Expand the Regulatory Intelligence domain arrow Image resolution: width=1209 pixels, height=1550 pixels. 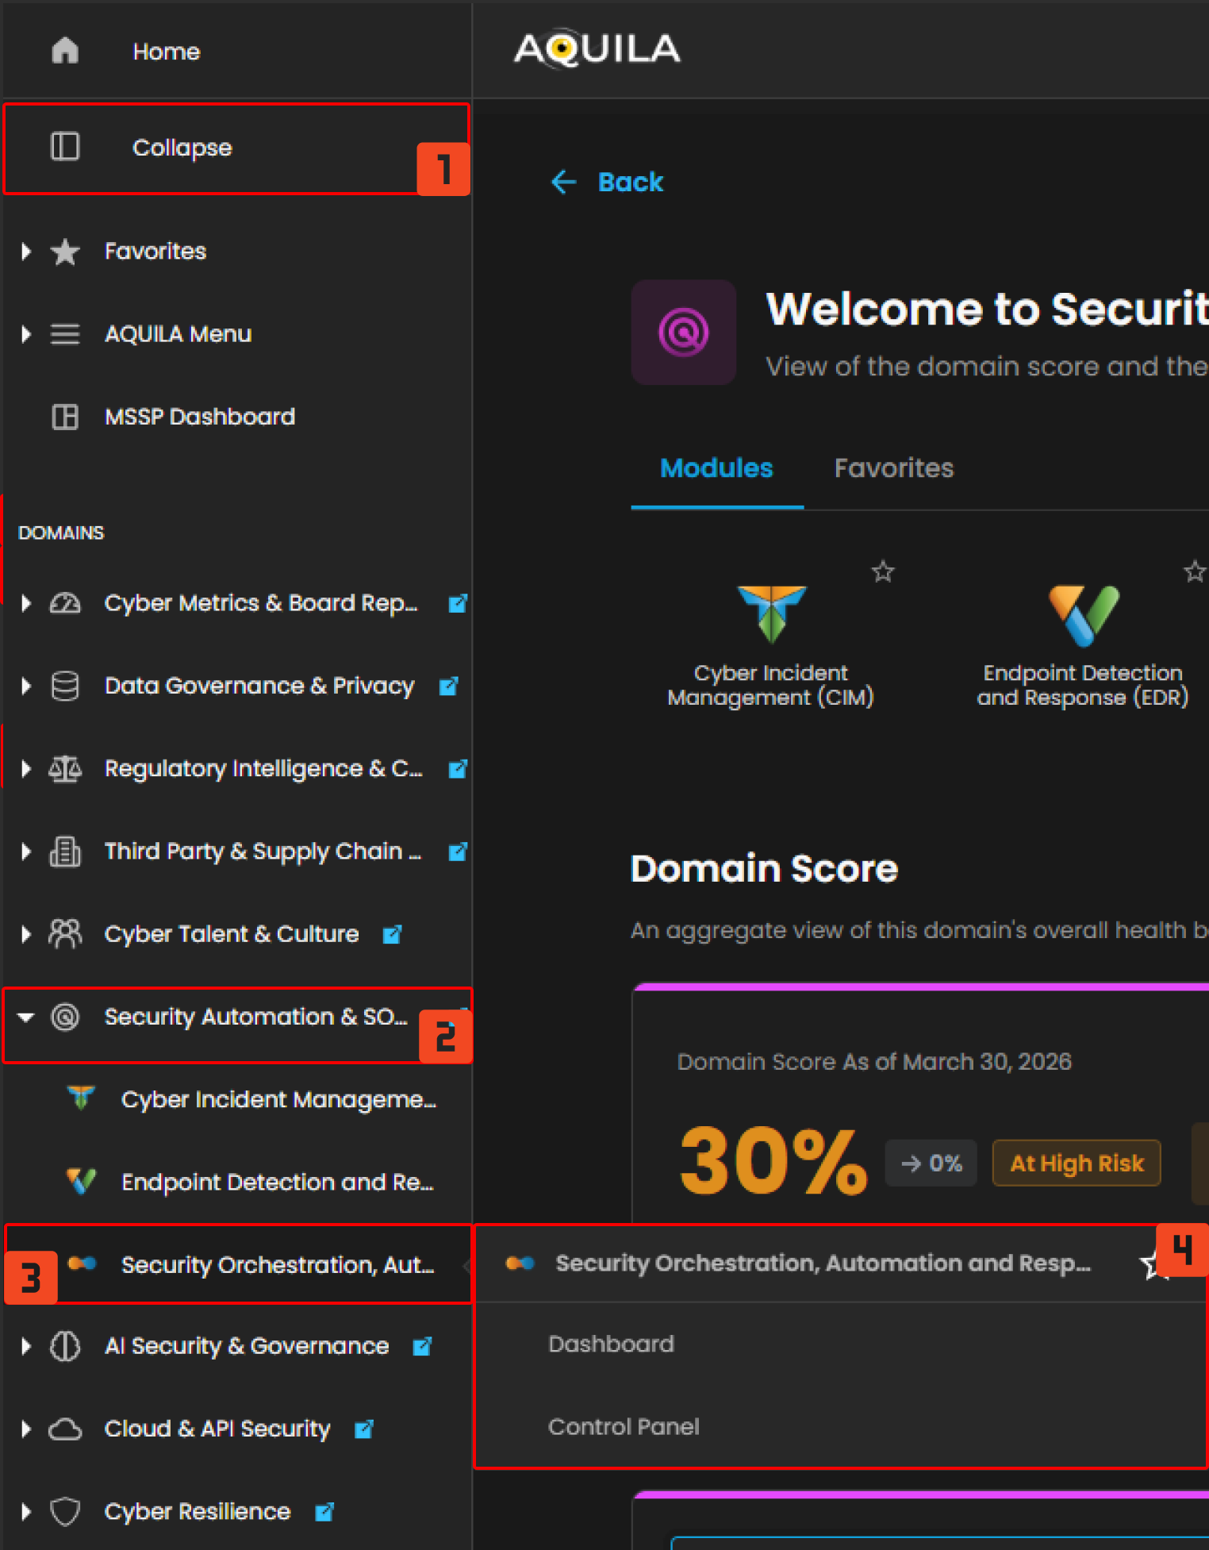click(x=26, y=768)
